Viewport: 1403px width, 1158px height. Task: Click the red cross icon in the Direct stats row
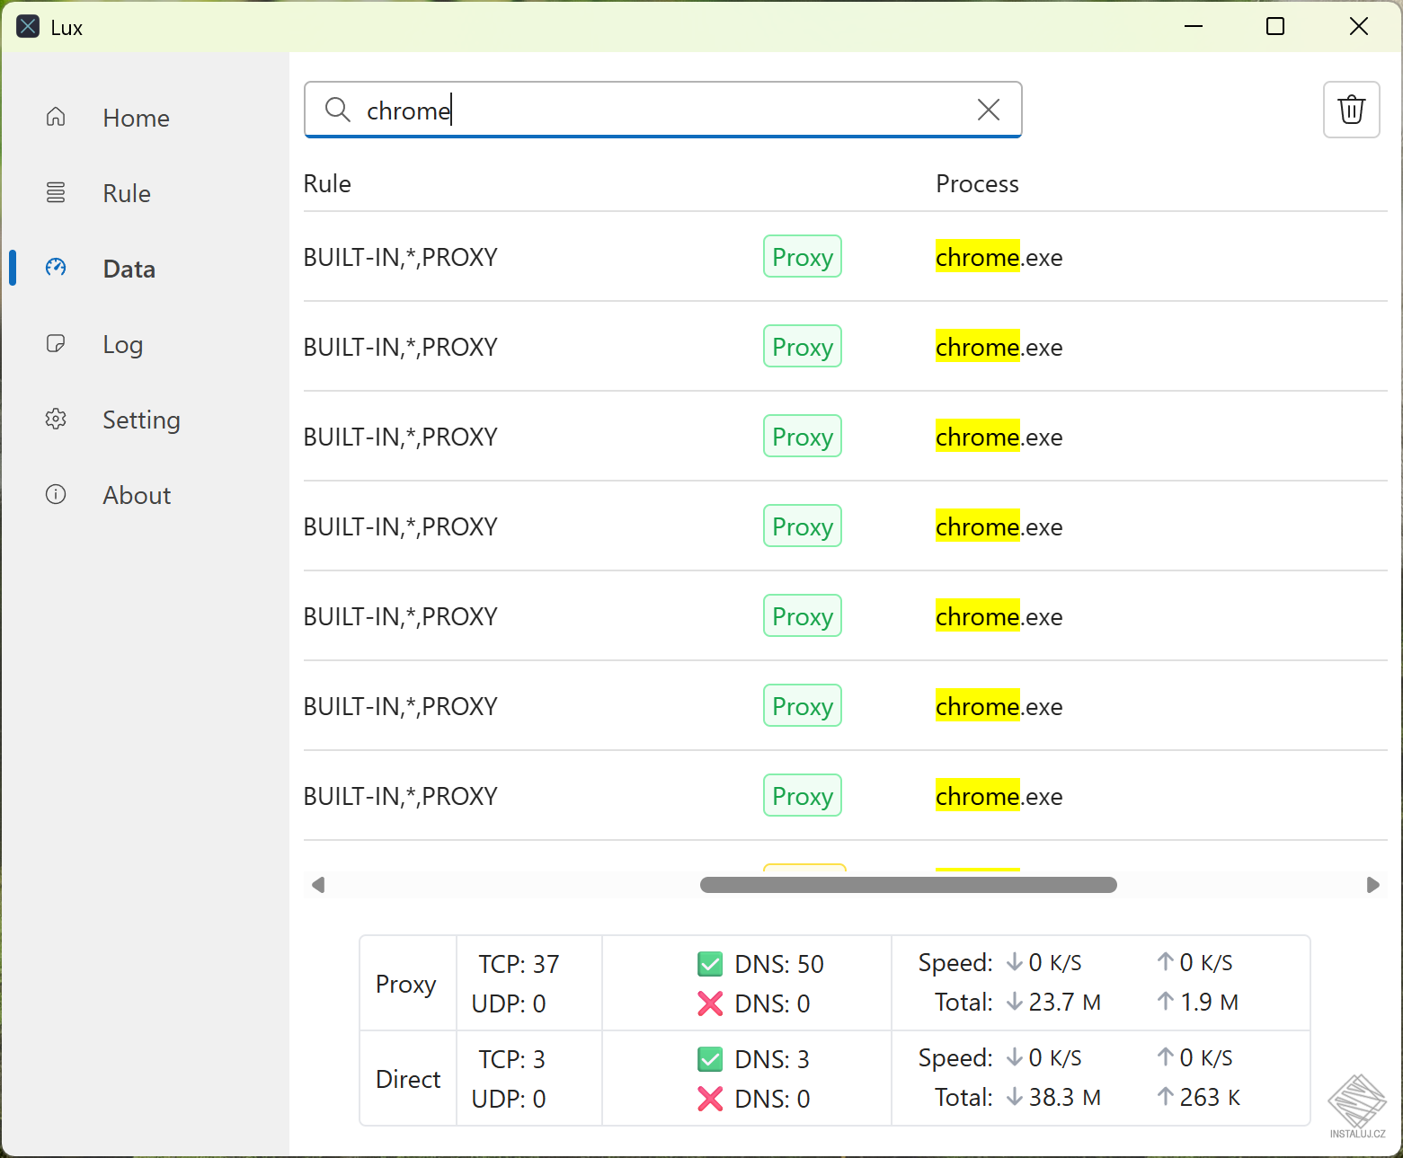(710, 1099)
